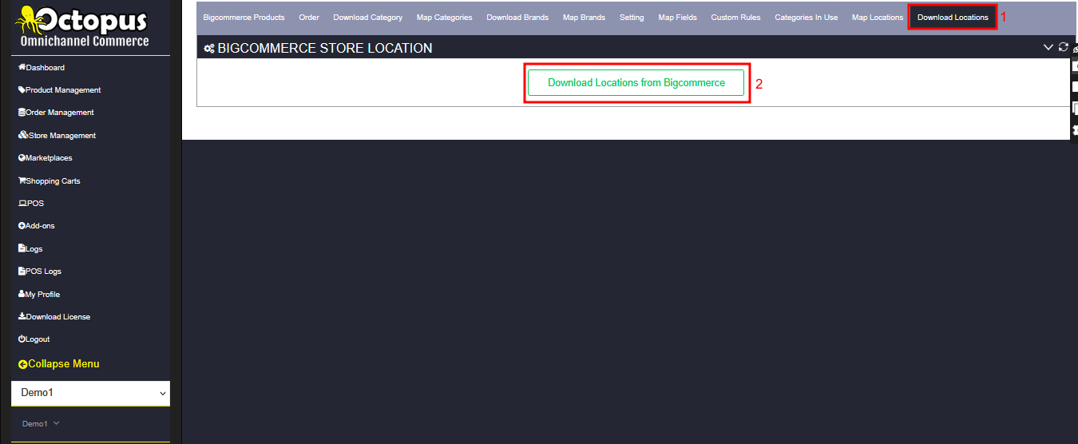Open the Map Fields tab
1078x444 pixels.
(677, 18)
